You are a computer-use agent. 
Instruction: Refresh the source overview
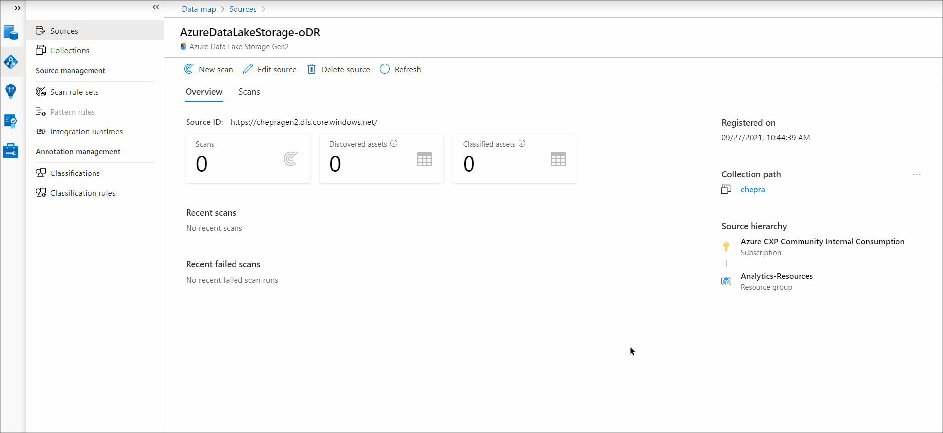400,69
